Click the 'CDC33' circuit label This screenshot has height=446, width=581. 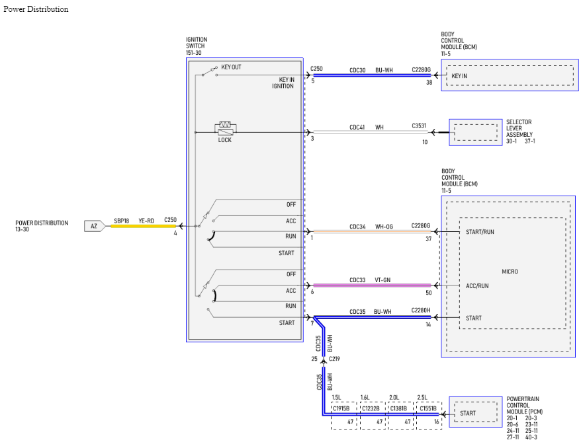click(357, 280)
